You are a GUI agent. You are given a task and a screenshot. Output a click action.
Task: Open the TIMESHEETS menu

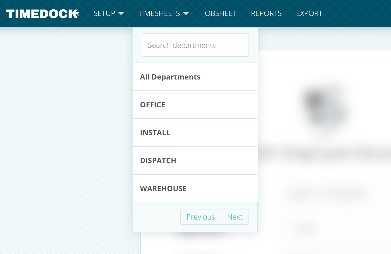pos(159,13)
